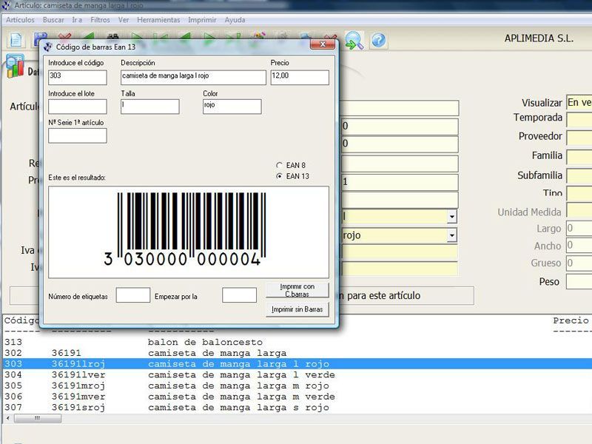Open the Filtros menu
The height and width of the screenshot is (444, 592).
pyautogui.click(x=100, y=20)
